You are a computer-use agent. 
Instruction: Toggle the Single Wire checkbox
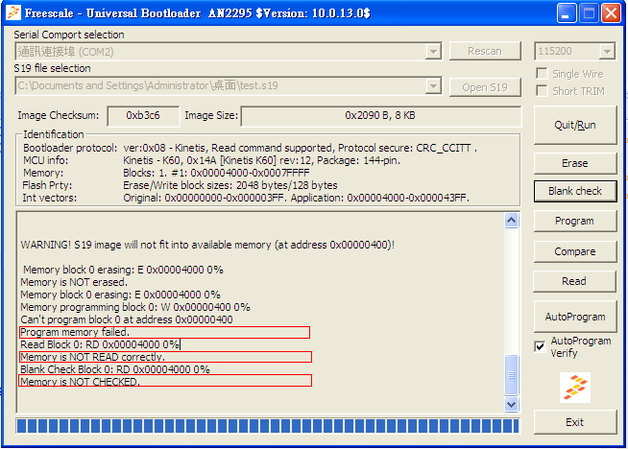click(542, 74)
